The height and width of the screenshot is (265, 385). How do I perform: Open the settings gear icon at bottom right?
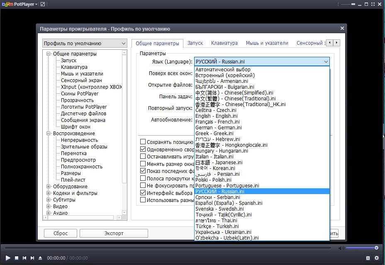377,258
